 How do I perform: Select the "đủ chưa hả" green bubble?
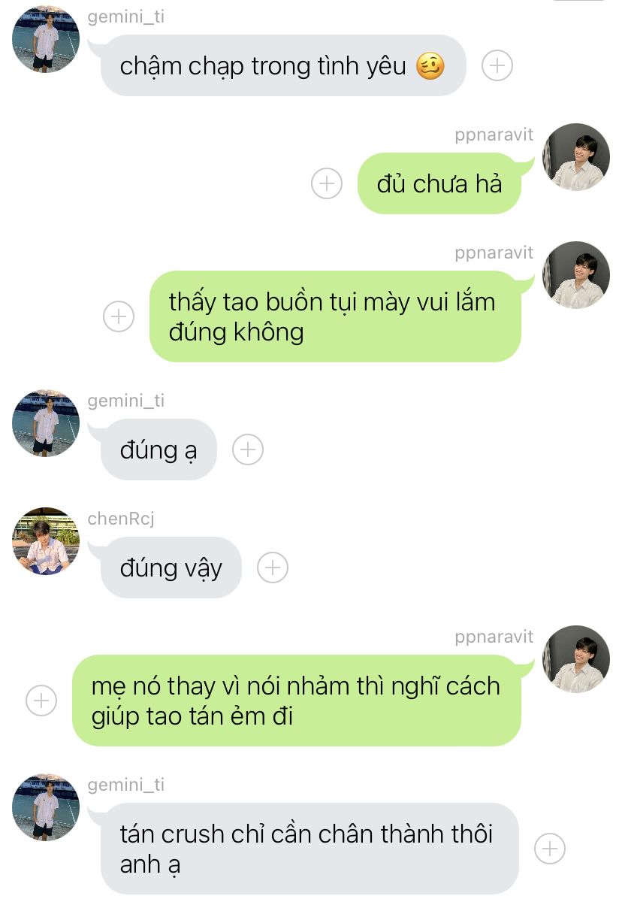click(439, 183)
